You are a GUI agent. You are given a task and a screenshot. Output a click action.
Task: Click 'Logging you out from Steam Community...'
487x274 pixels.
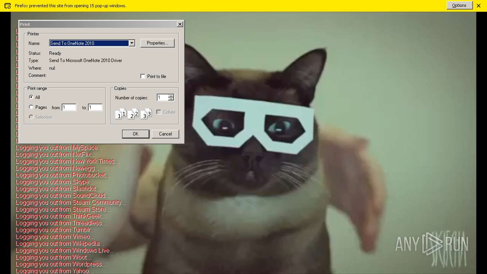coord(70,202)
